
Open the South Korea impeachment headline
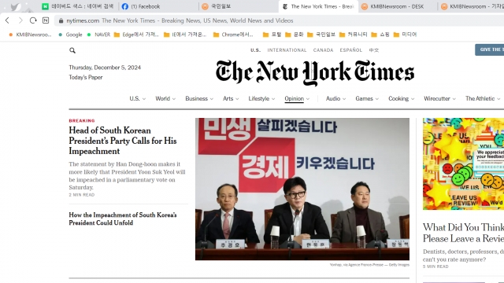pos(123,141)
